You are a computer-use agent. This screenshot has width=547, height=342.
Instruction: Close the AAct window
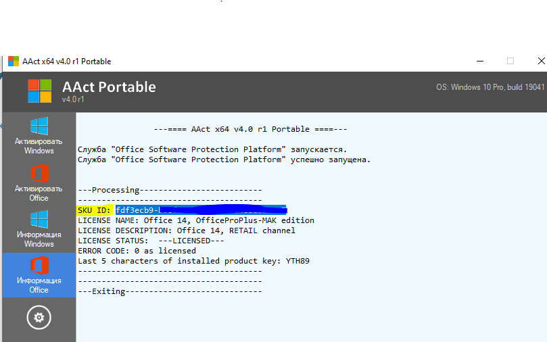click(541, 61)
